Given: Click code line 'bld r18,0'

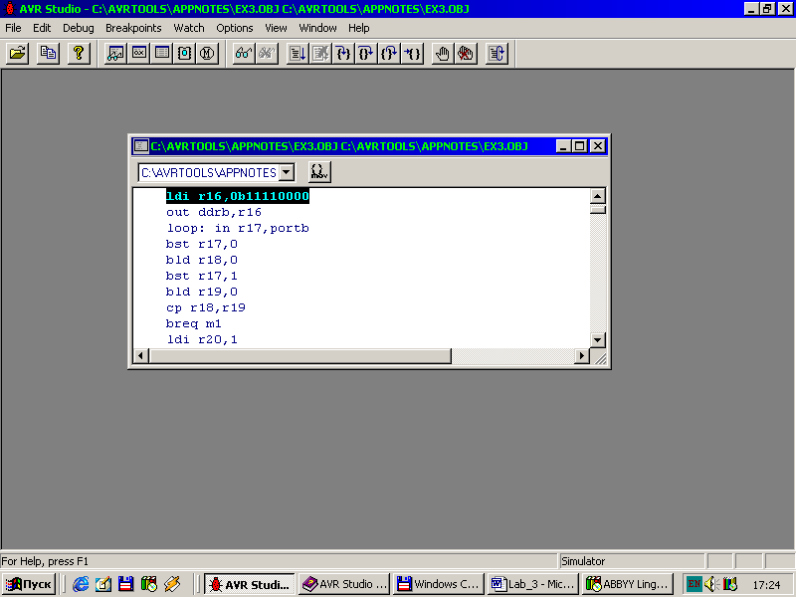Looking at the screenshot, I should [x=202, y=260].
